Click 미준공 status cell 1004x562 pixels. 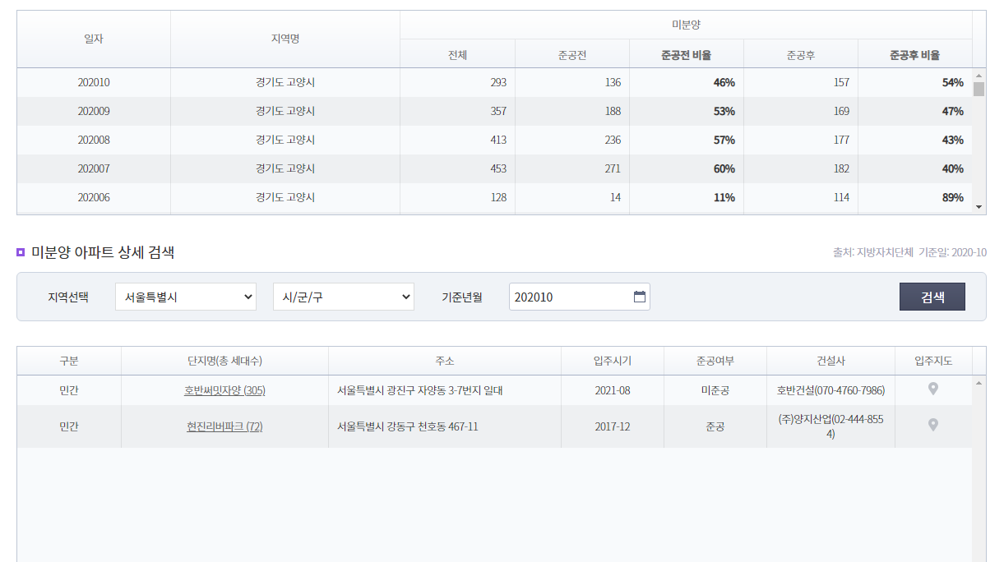tap(715, 391)
